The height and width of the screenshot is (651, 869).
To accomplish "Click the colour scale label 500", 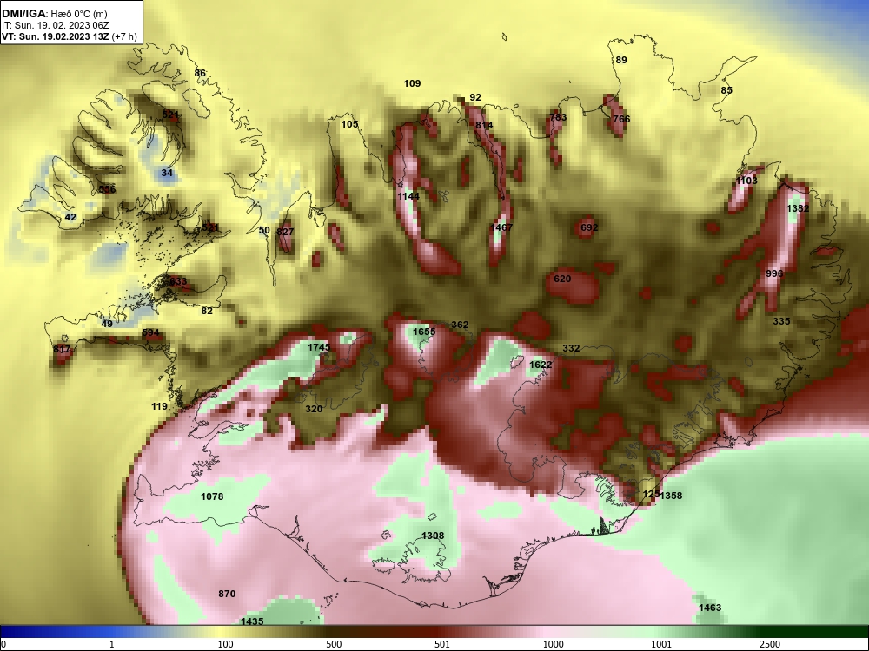I will coord(335,644).
